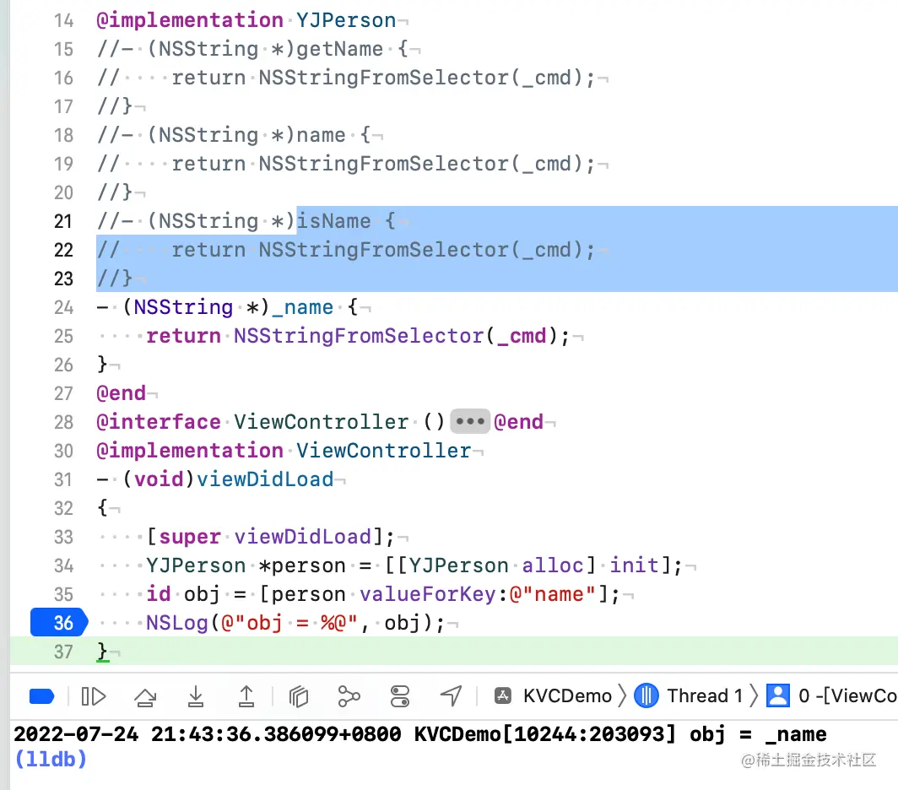Expand the folded ViewController interface code
898x790 pixels.
470,421
